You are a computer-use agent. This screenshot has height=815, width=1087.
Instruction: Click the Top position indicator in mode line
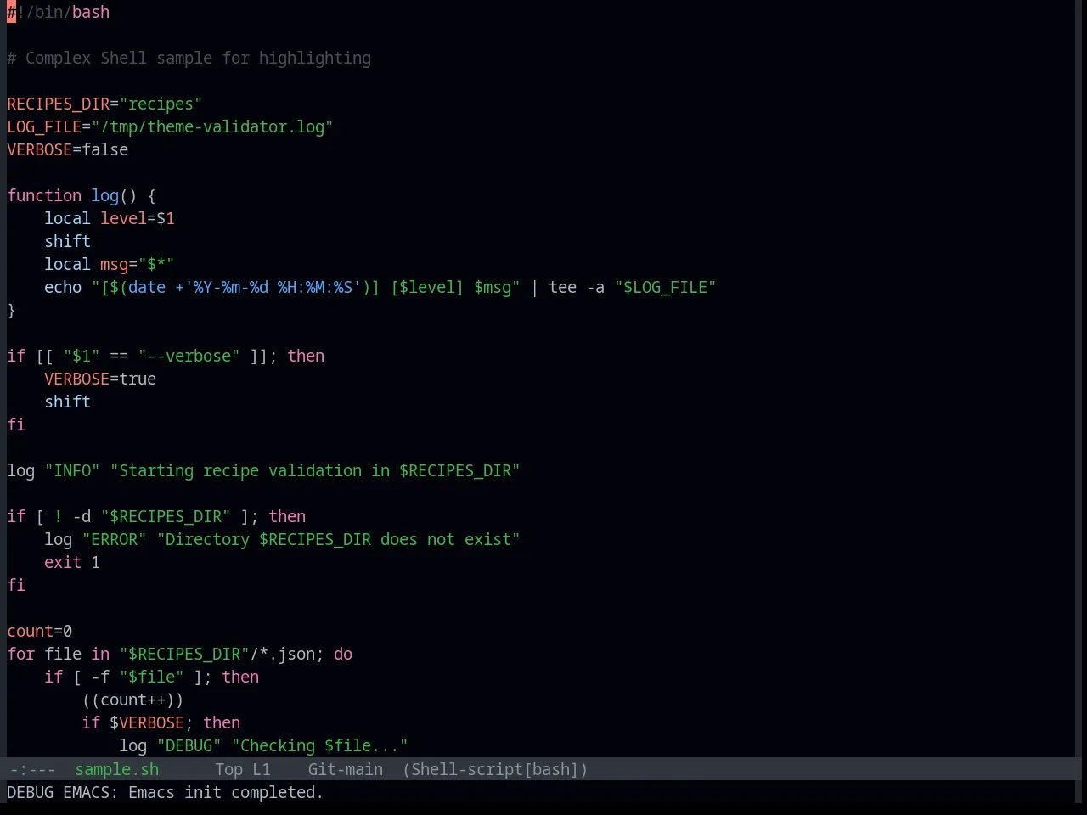coord(228,769)
